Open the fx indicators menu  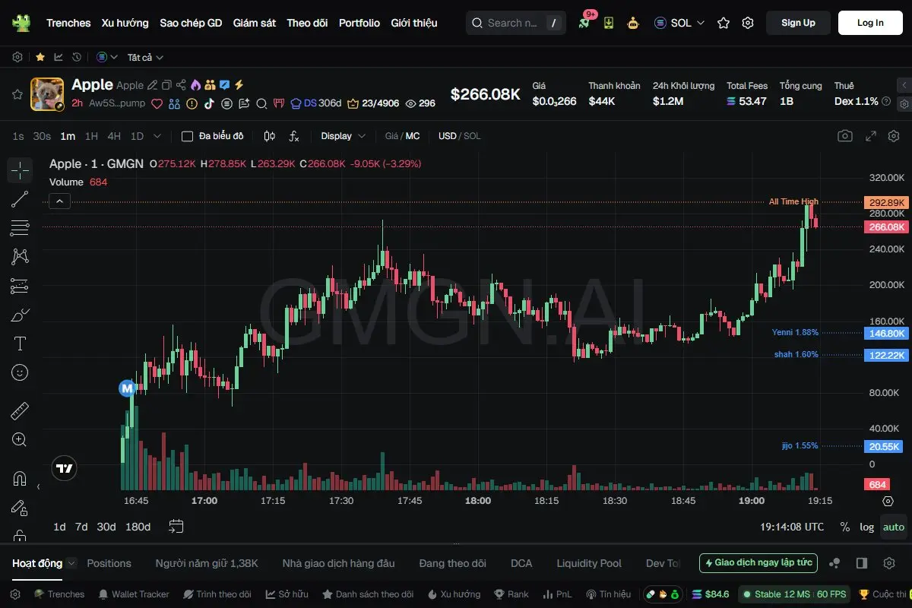pos(294,136)
